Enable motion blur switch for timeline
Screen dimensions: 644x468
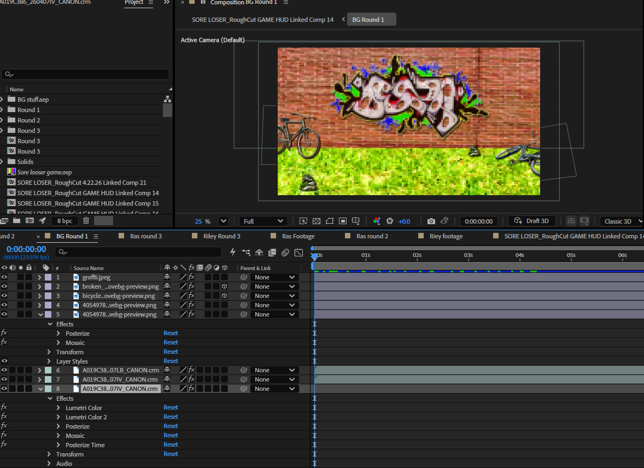[285, 252]
